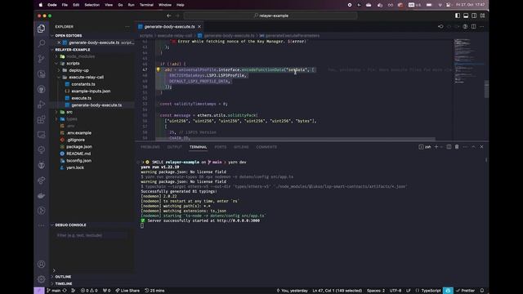This screenshot has height=294, width=523.
Task: Open the Terminal menu in menu bar
Action: tap(146, 5)
